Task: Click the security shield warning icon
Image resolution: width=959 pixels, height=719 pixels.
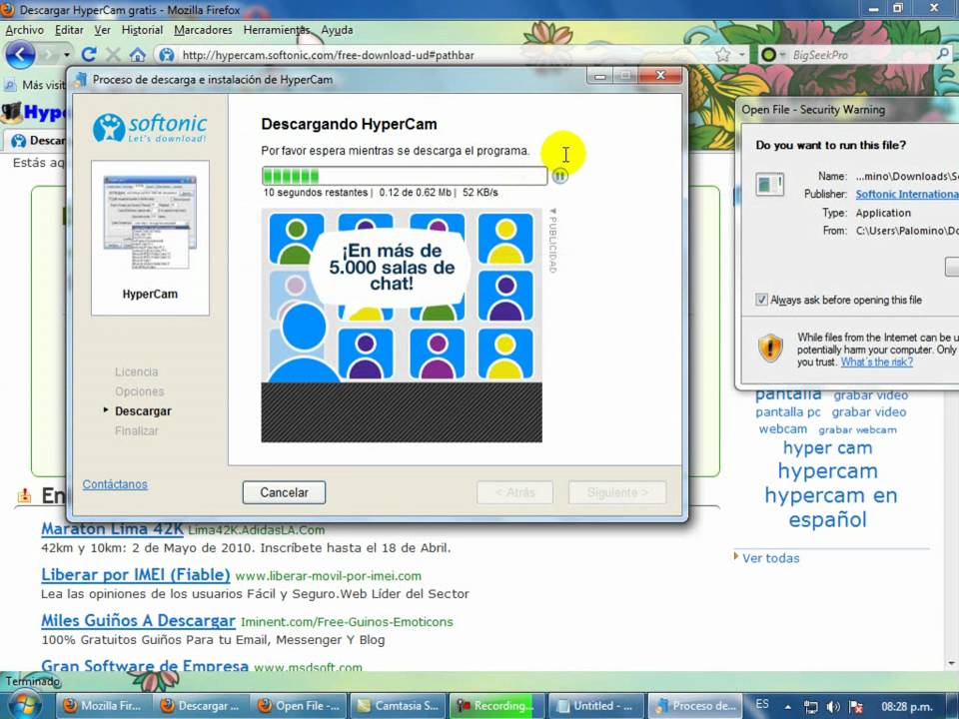Action: click(770, 348)
